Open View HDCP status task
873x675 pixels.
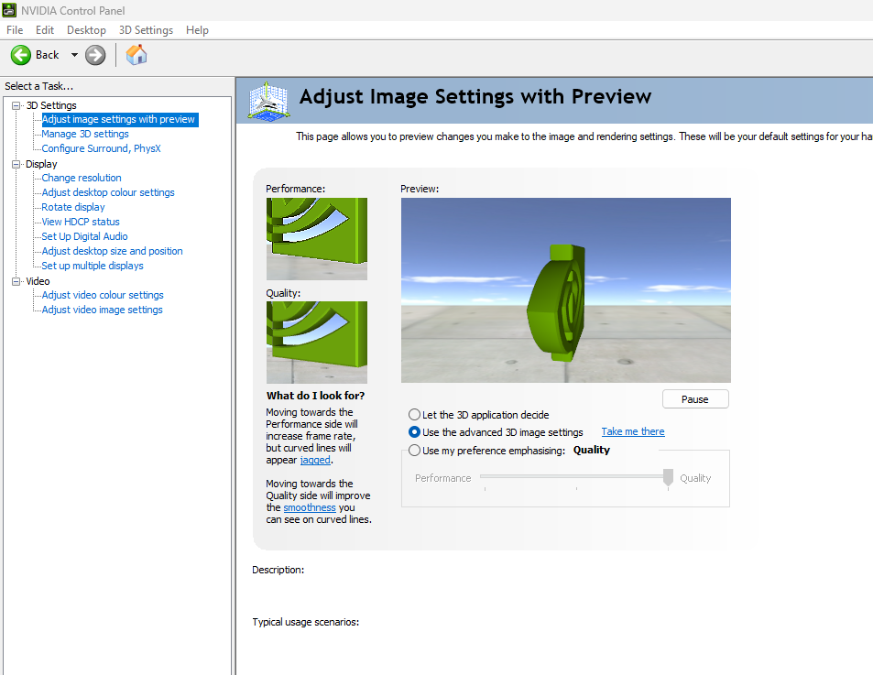pyautogui.click(x=81, y=222)
